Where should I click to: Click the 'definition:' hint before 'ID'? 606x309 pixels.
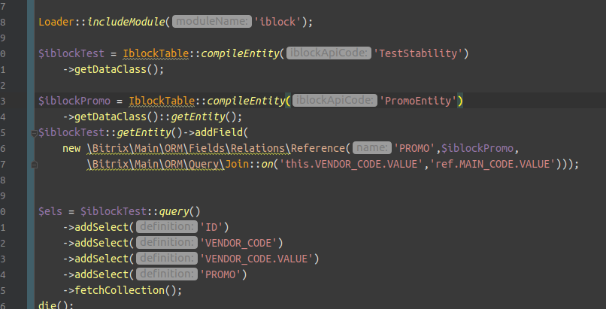click(x=167, y=227)
